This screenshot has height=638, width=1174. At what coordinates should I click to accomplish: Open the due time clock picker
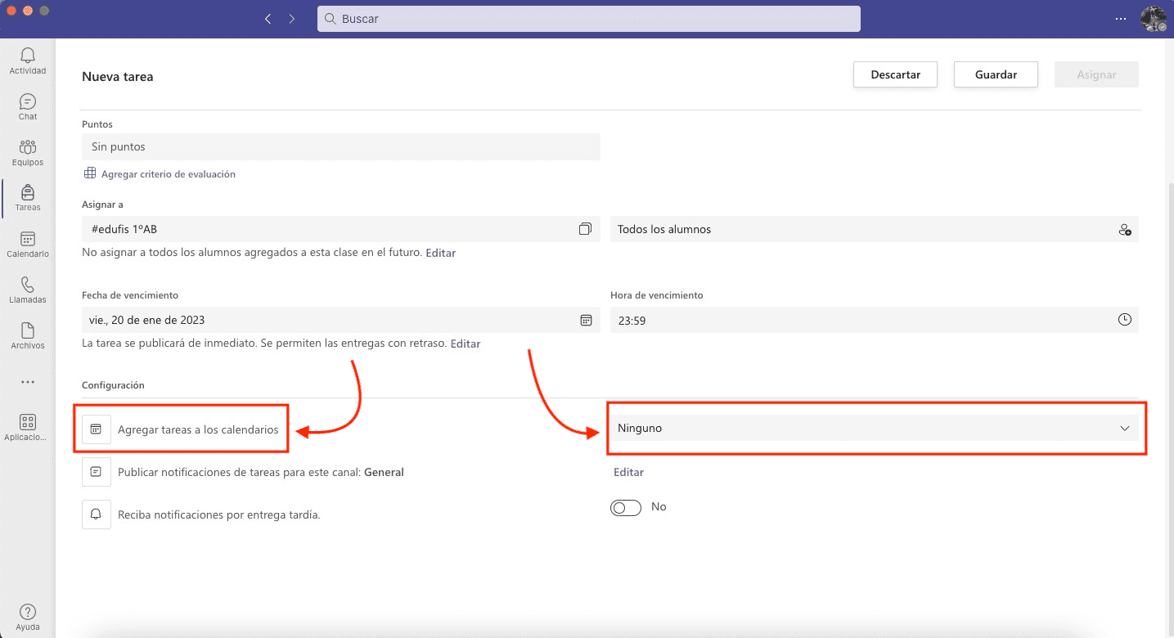pos(1125,321)
